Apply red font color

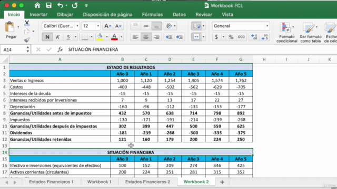(114, 37)
